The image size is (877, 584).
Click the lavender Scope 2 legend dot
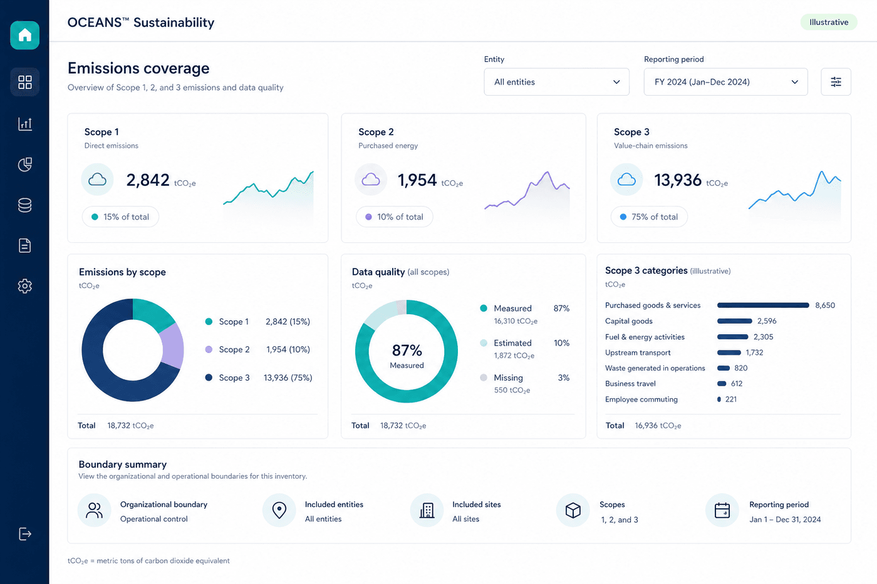click(x=209, y=349)
